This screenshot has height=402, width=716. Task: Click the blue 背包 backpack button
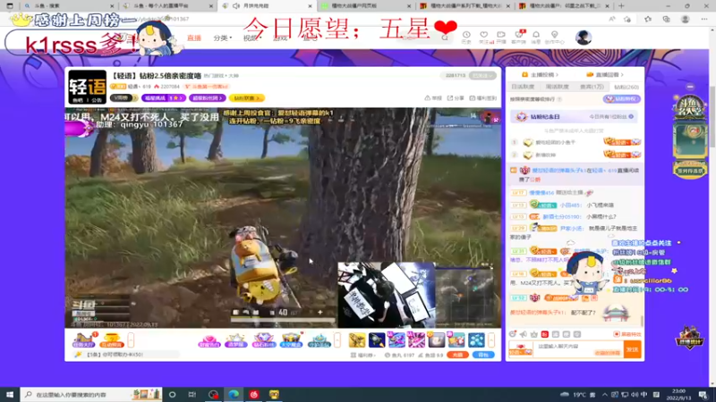483,355
